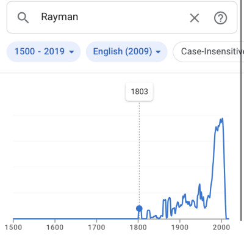The image size is (244, 235).
Task: Toggle the Case-Insensitive chip
Action: 209,52
